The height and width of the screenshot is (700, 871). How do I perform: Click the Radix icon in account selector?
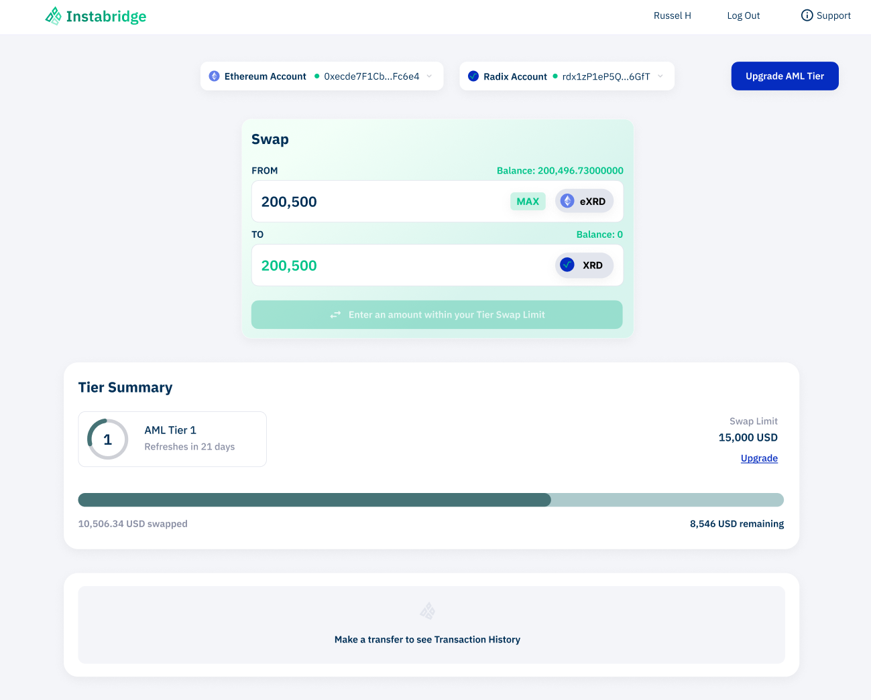click(x=473, y=76)
